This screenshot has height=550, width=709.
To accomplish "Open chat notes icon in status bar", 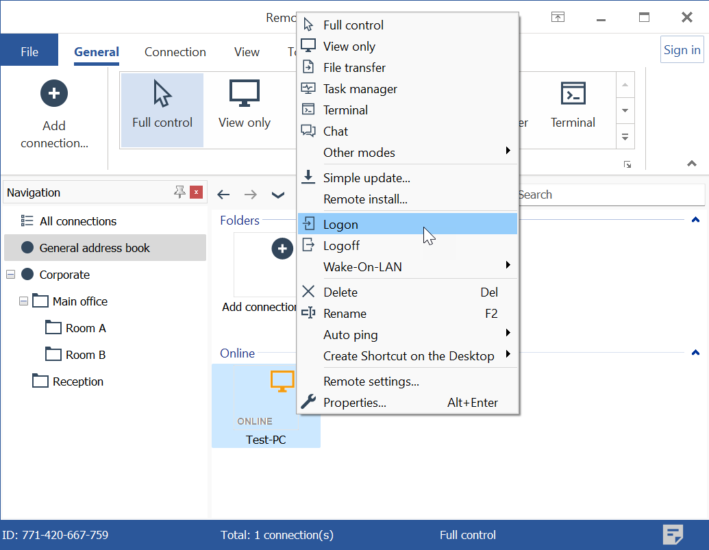I will pos(673,534).
